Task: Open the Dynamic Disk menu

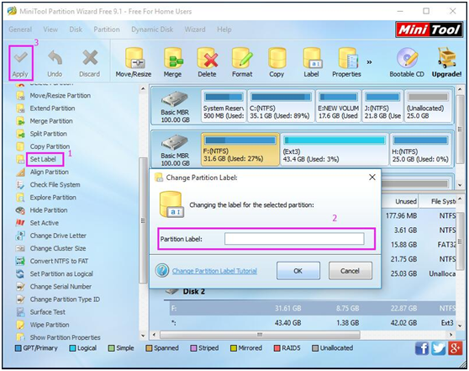Action: tap(152, 29)
